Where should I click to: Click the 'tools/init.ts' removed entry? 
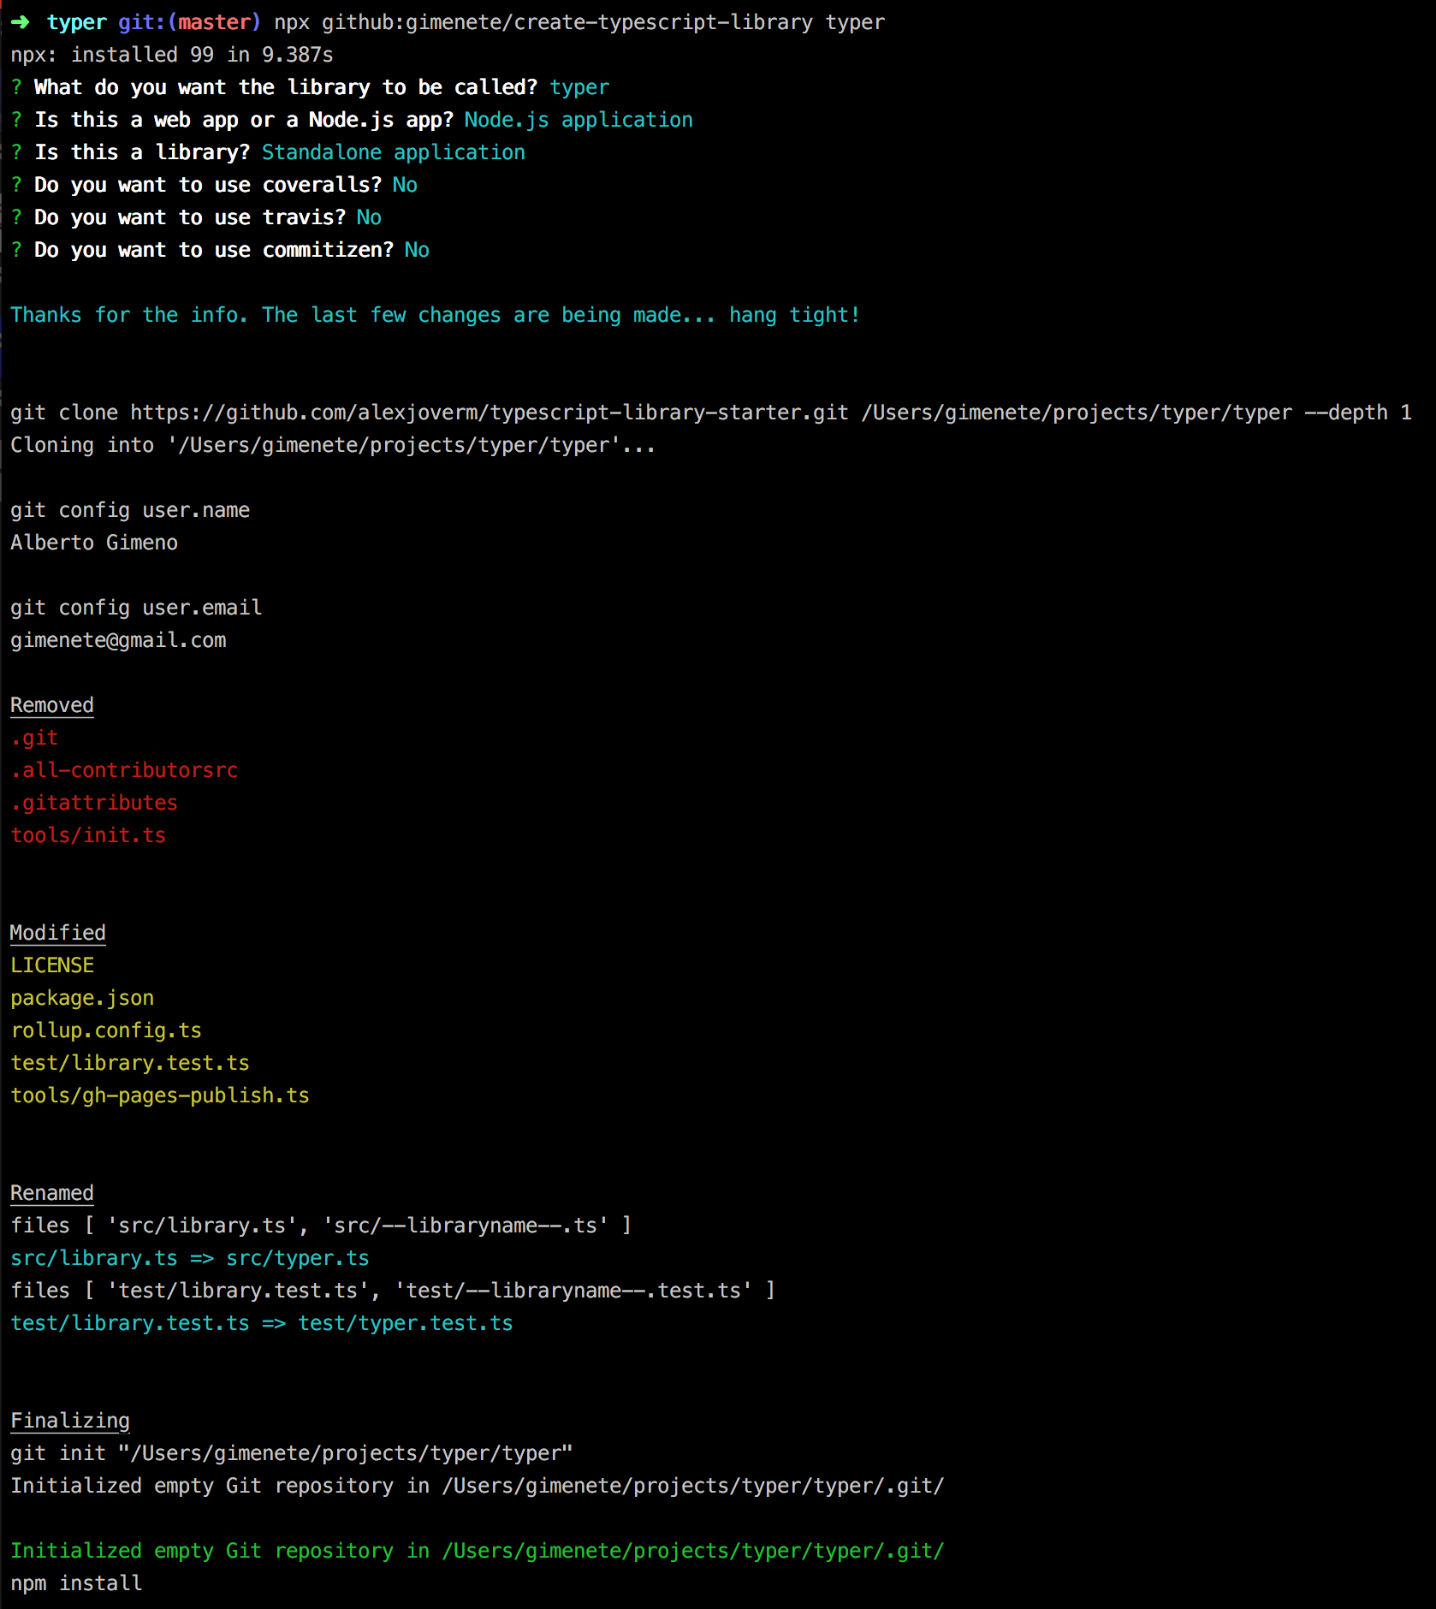point(88,835)
